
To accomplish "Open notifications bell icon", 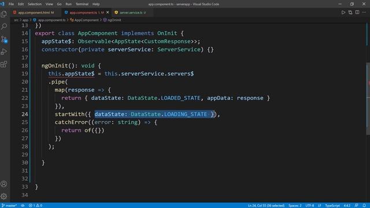I will (364, 206).
